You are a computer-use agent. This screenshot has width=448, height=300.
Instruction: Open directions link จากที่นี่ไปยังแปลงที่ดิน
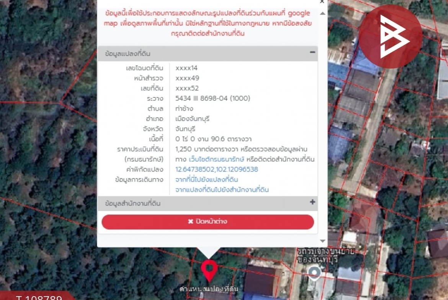(x=206, y=180)
